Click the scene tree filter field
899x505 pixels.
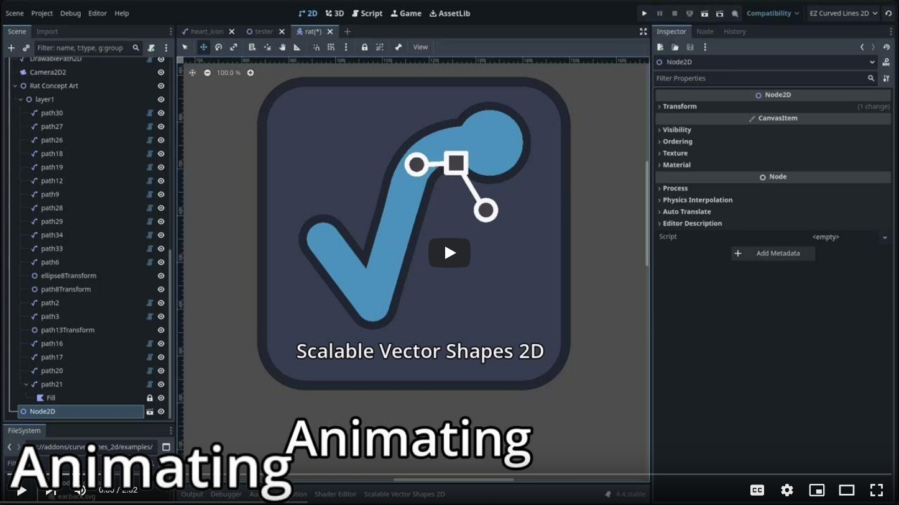point(88,48)
